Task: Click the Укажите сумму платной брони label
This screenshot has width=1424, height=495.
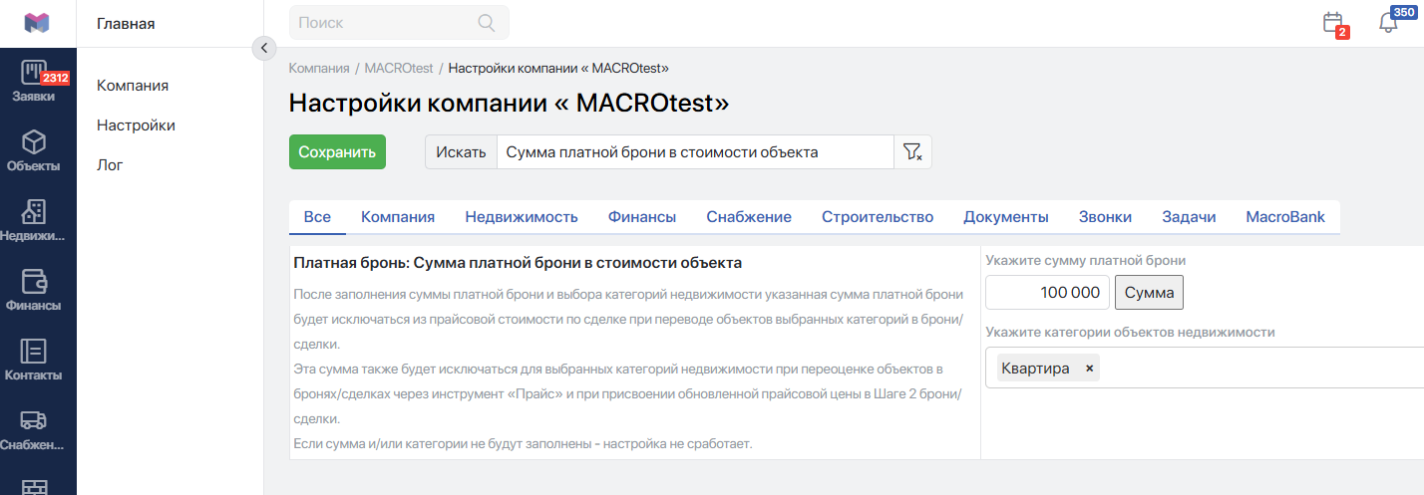Action: pyautogui.click(x=1085, y=261)
